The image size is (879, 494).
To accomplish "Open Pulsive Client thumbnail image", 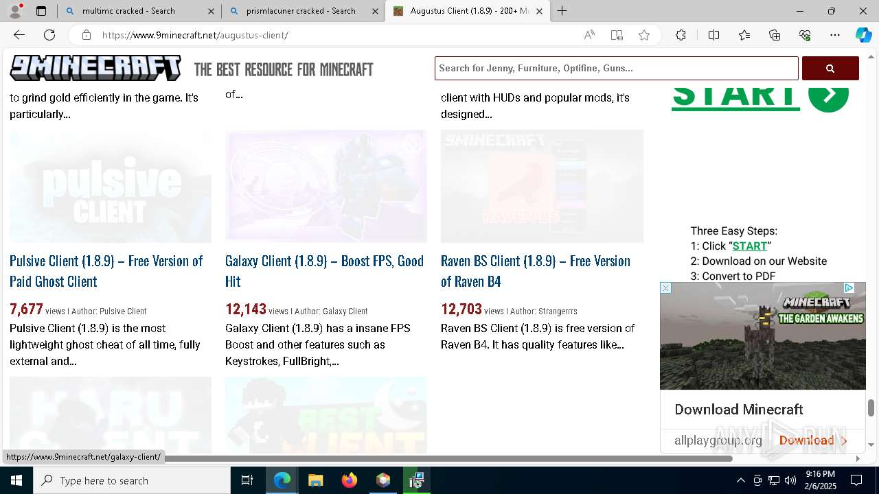I will pos(111,186).
